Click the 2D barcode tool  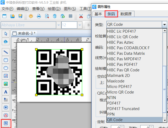pos(6,123)
